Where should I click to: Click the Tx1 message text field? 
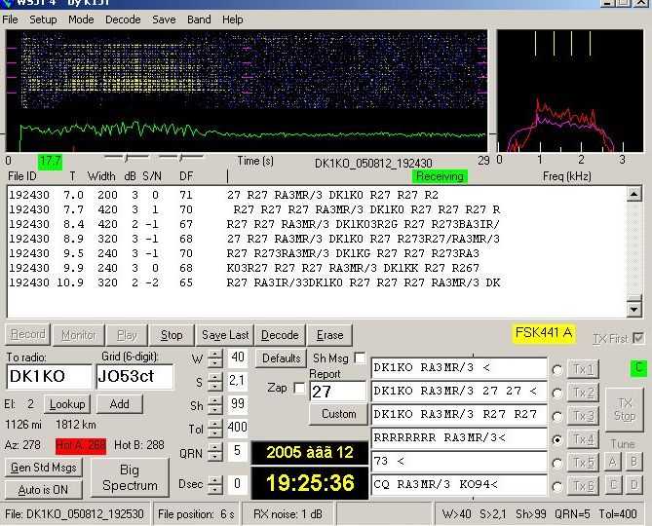click(459, 368)
